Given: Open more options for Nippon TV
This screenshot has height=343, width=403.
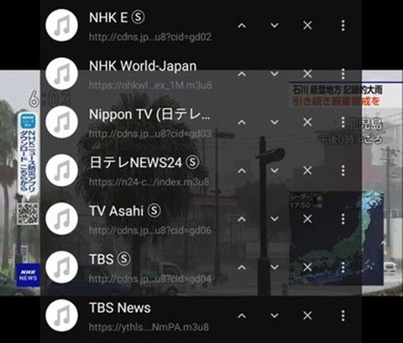Looking at the screenshot, I should [343, 122].
